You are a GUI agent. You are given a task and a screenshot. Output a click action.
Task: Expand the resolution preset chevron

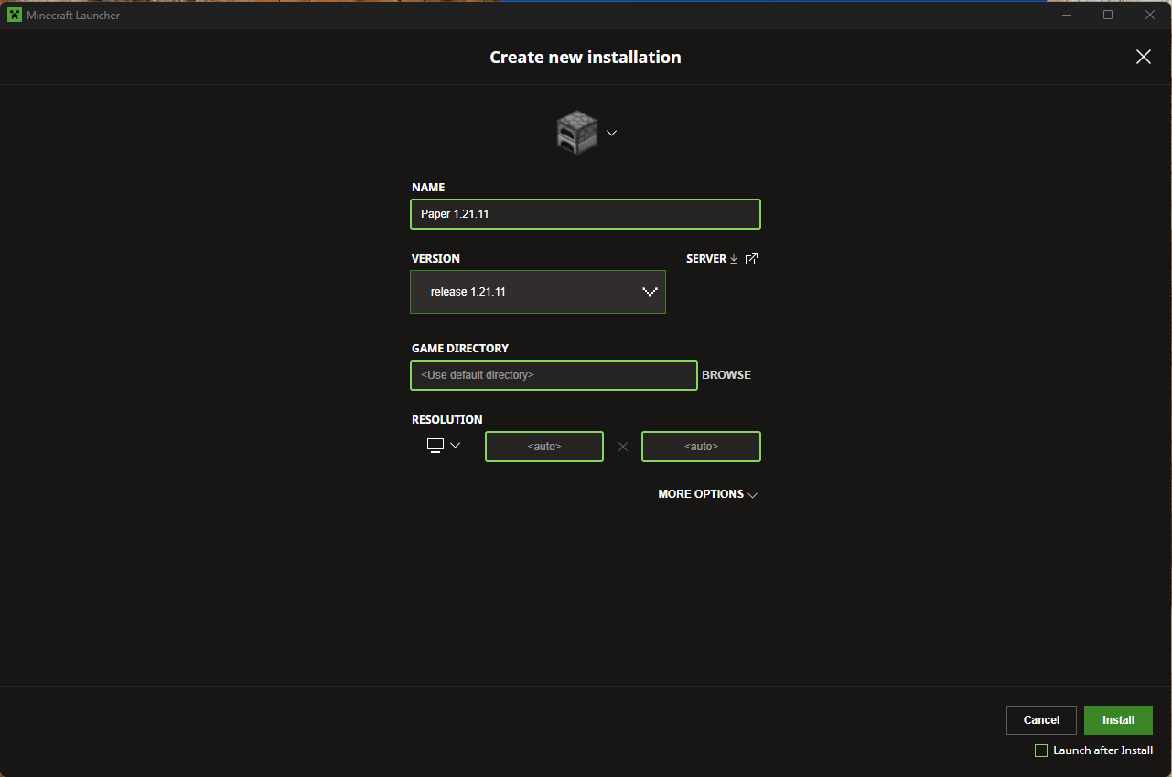(456, 446)
